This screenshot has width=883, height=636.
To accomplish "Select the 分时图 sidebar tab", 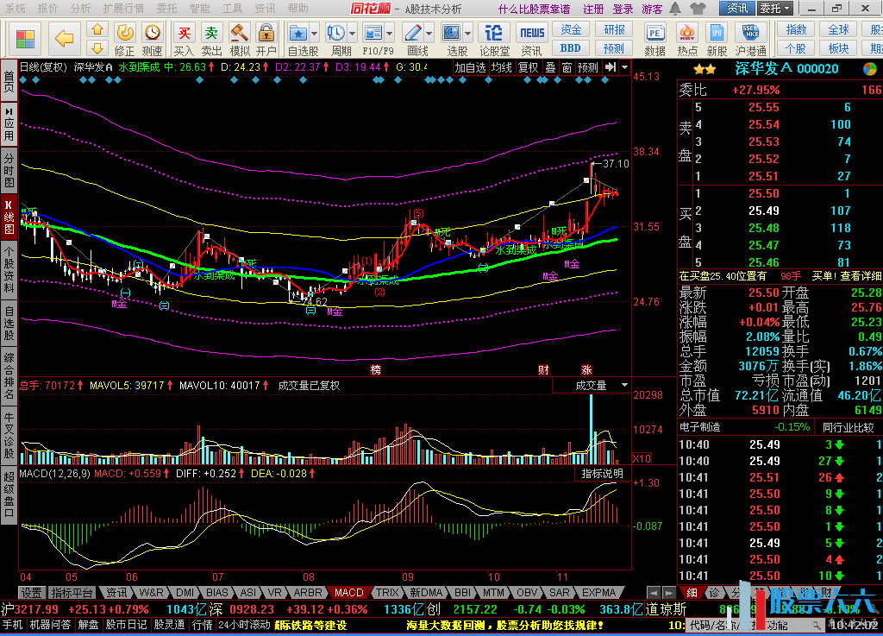I will (9, 169).
